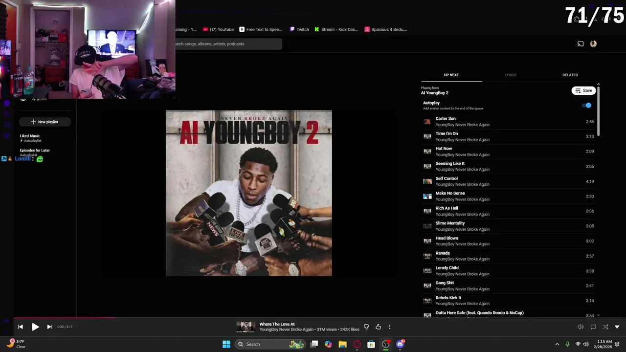Viewport: 626px width, 352px height.
Task: Open Task View on taskbar
Action: [314, 344]
